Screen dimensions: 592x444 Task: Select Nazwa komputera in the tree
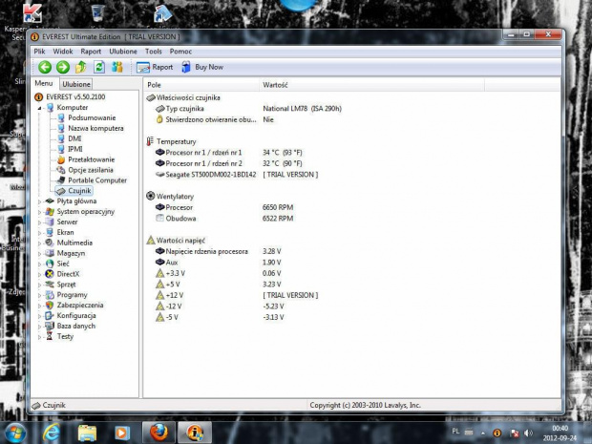coord(95,128)
